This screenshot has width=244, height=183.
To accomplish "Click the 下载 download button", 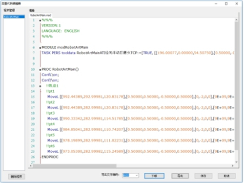I will click(x=154, y=176).
